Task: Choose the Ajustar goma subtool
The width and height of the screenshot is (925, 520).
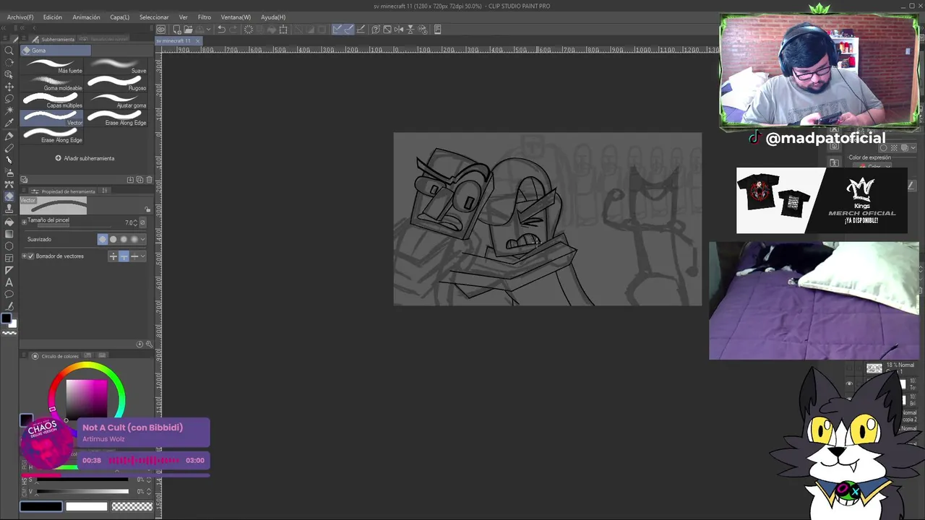Action: (x=116, y=101)
